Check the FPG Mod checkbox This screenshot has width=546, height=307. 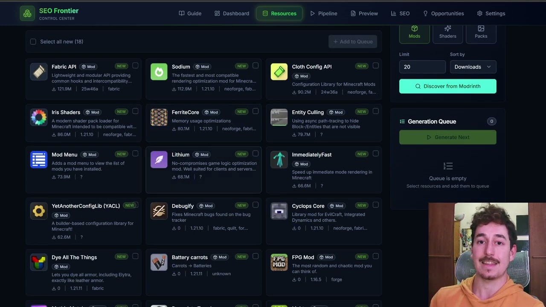coord(375,256)
